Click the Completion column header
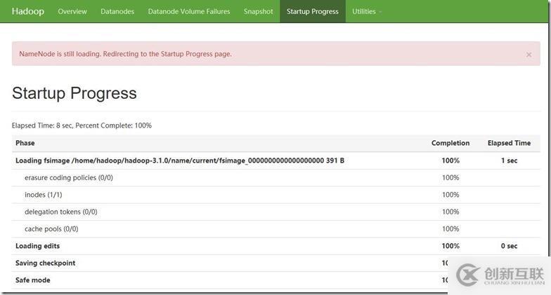The width and height of the screenshot is (551, 295). click(x=450, y=143)
